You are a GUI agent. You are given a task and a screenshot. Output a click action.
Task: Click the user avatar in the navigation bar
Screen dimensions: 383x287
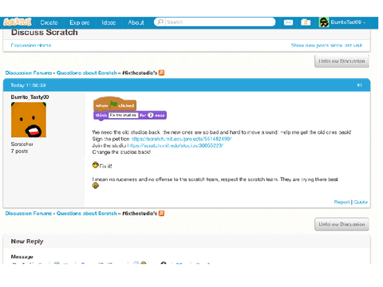coord(324,22)
